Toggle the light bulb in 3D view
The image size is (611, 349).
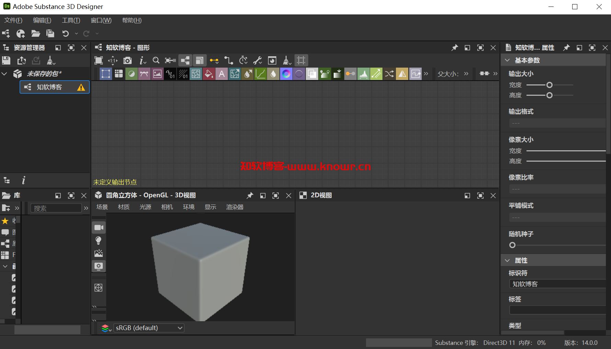[99, 241]
